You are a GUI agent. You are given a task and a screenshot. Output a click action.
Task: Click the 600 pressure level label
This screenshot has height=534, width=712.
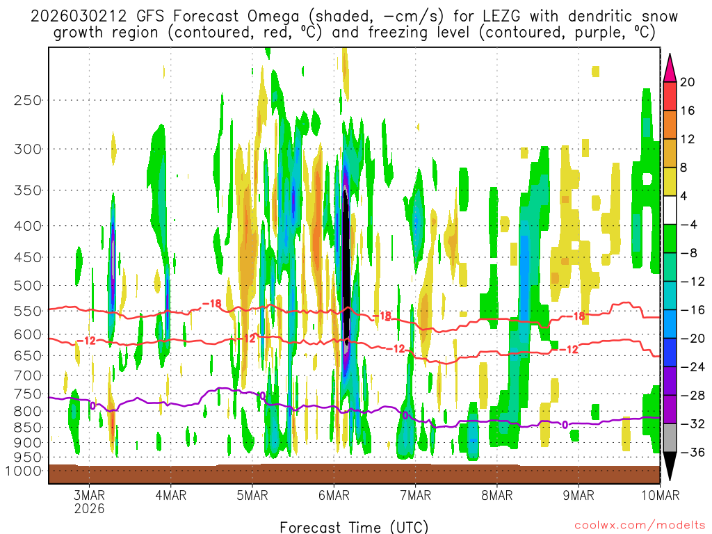pyautogui.click(x=28, y=334)
